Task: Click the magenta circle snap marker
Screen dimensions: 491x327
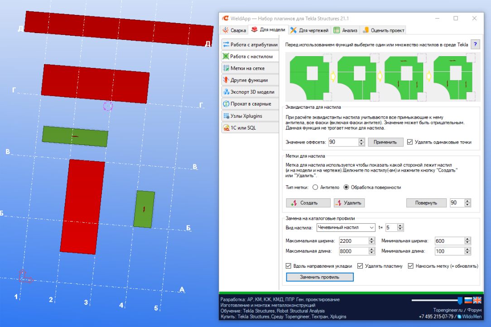Action: coord(108,106)
